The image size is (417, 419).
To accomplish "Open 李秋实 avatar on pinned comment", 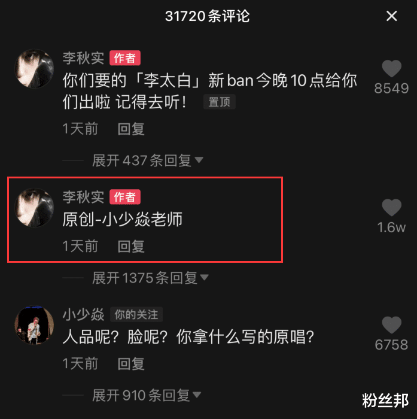I will pos(34,69).
